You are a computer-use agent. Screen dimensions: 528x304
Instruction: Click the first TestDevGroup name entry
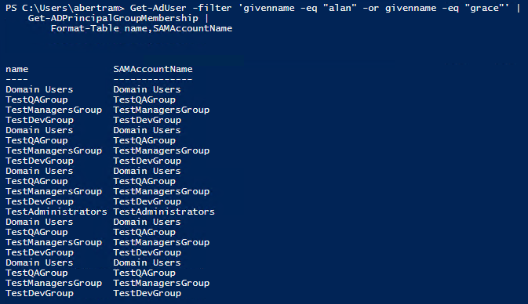point(39,120)
